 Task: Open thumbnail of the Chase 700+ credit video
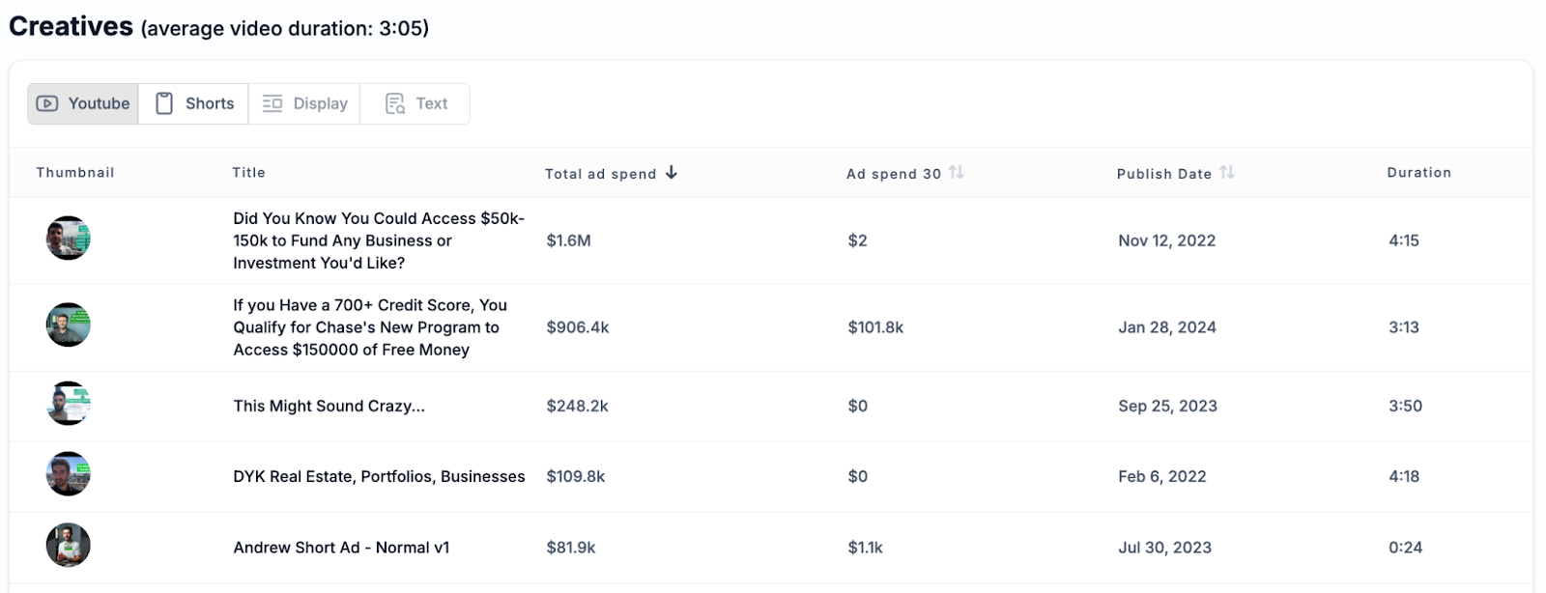tap(69, 325)
